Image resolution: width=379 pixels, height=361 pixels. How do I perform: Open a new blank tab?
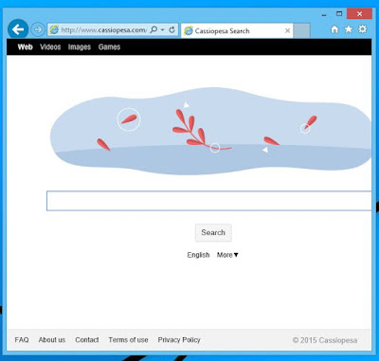click(302, 31)
